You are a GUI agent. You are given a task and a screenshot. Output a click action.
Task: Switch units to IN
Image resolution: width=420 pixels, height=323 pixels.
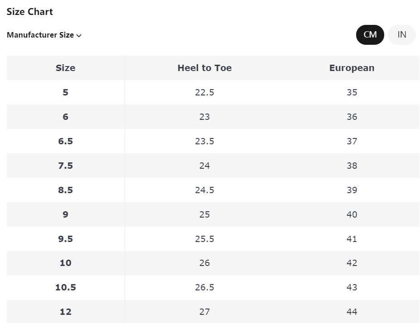(x=401, y=35)
